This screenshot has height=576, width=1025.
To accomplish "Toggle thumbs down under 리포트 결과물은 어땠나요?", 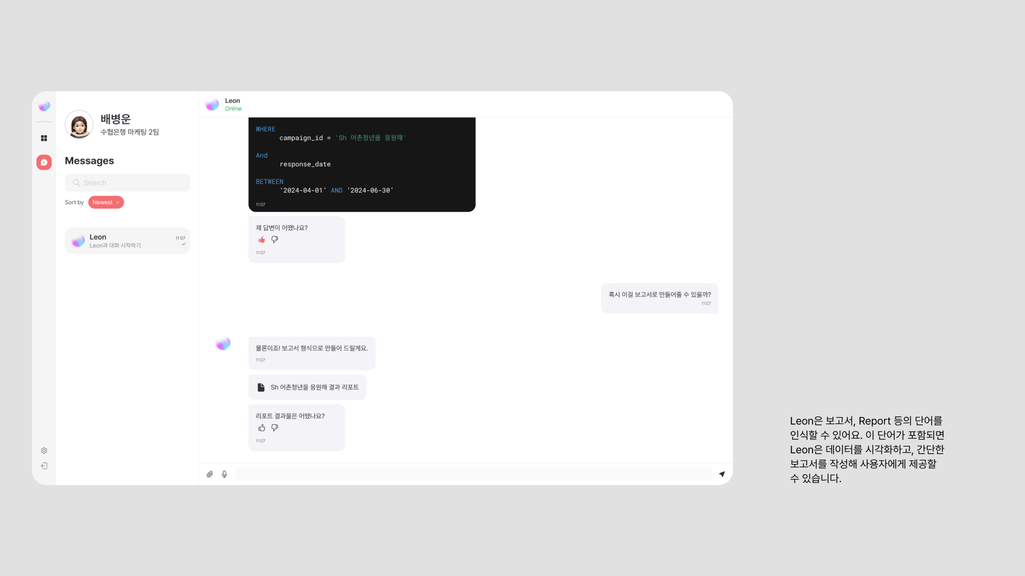I will 274,428.
